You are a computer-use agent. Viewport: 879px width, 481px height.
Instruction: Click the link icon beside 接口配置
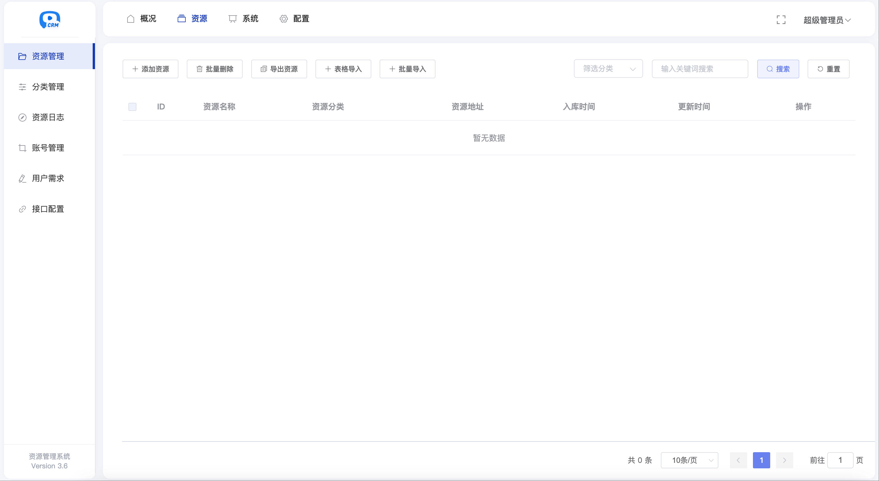[22, 209]
